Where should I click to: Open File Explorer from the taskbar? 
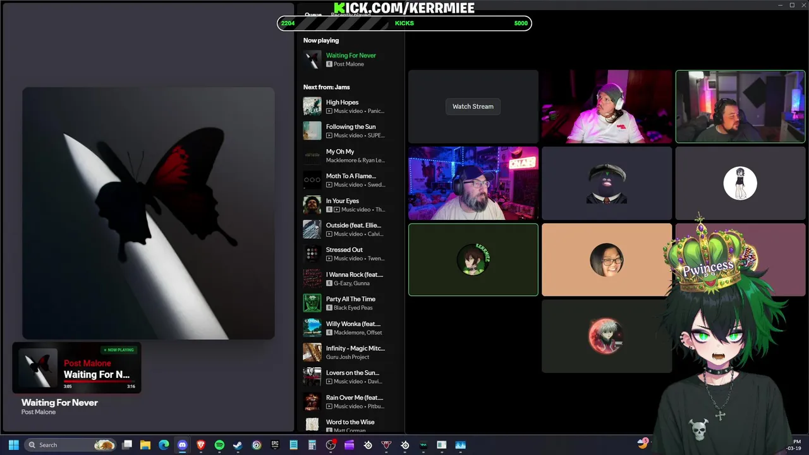point(145,445)
